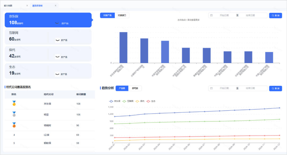Open top 开始日期 start date field
The height and width of the screenshot is (155, 287).
pyautogui.click(x=224, y=15)
